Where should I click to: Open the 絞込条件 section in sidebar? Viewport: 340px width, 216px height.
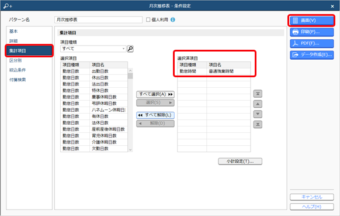(x=18, y=70)
